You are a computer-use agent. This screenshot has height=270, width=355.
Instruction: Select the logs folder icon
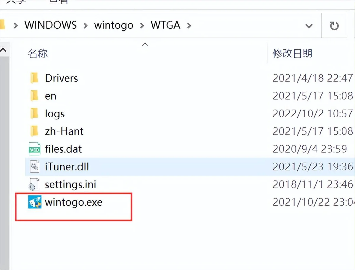point(34,114)
